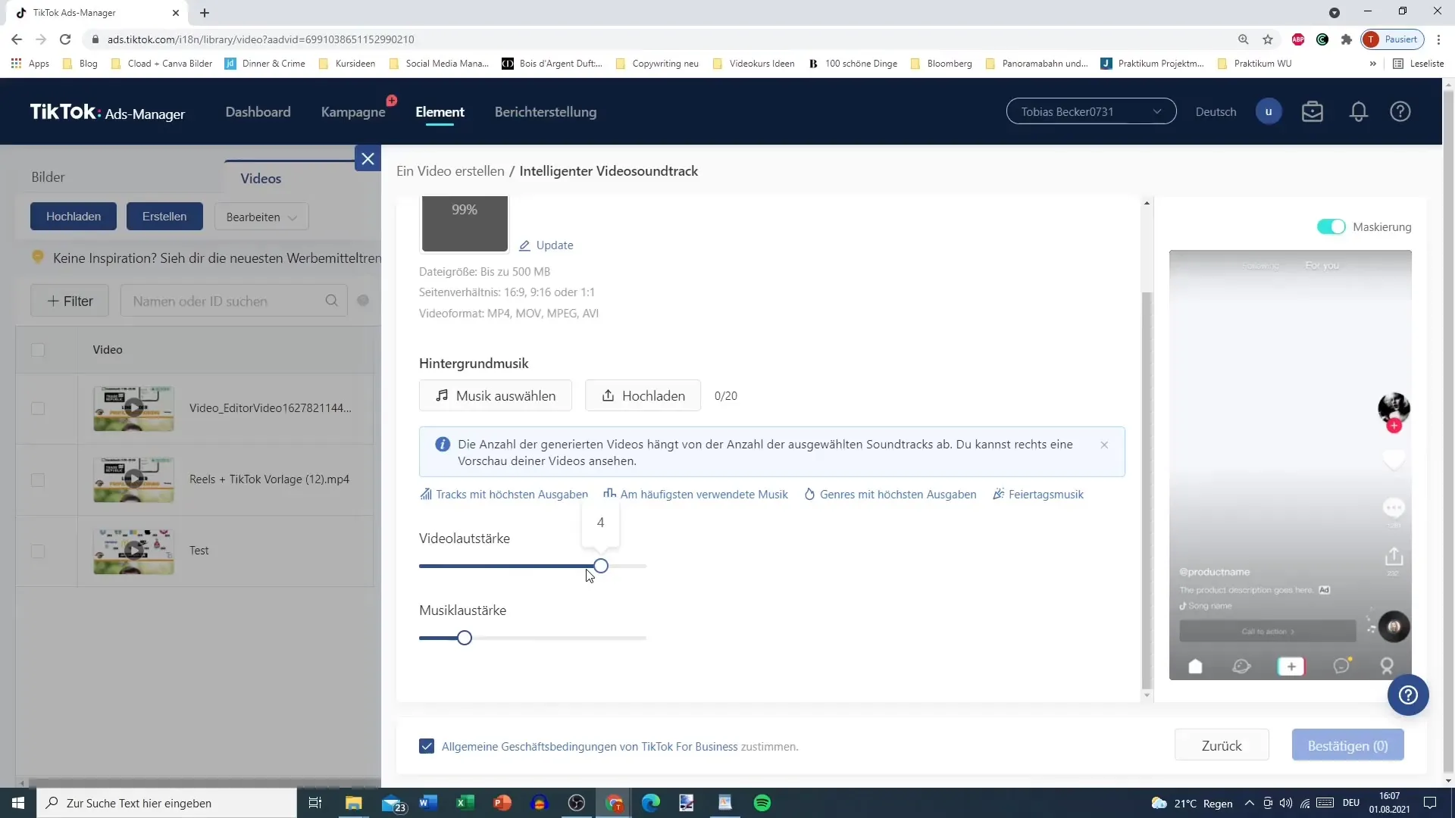Image resolution: width=1455 pixels, height=818 pixels.
Task: Click the plus create icon in phone preview
Action: click(x=1291, y=667)
